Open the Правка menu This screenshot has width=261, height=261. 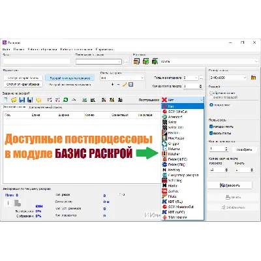pyautogui.click(x=19, y=50)
